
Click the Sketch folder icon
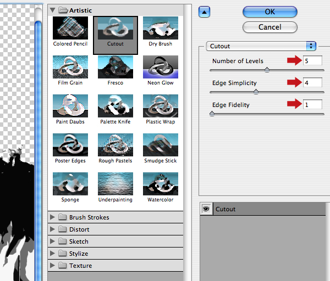(62, 241)
